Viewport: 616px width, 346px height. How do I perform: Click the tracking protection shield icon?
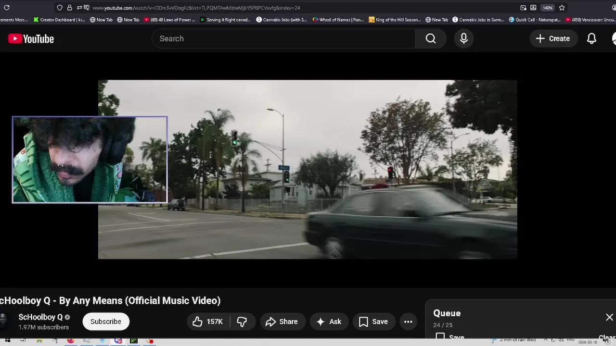pyautogui.click(x=60, y=8)
